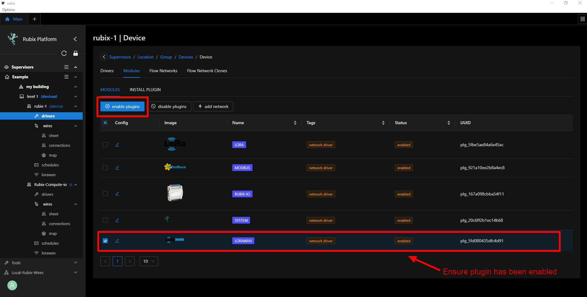
Task: Click the Modbus plugin logo
Action: 175,167
